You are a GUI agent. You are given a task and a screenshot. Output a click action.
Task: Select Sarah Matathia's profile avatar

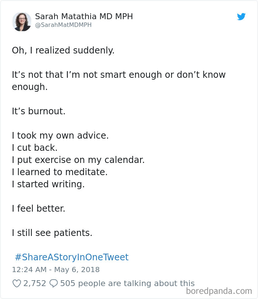(x=22, y=21)
